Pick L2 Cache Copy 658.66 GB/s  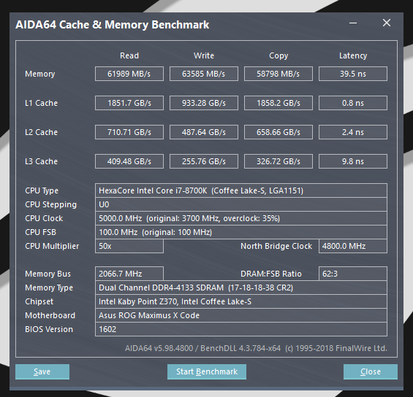click(x=279, y=132)
